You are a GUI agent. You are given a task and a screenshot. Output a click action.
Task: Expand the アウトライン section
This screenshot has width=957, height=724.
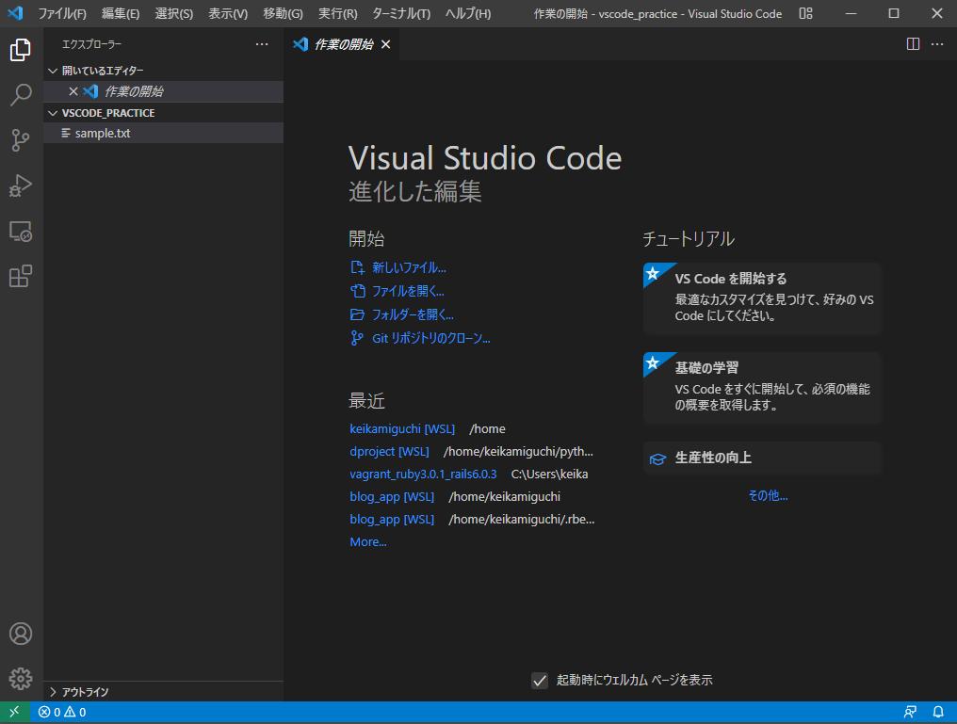pos(164,692)
